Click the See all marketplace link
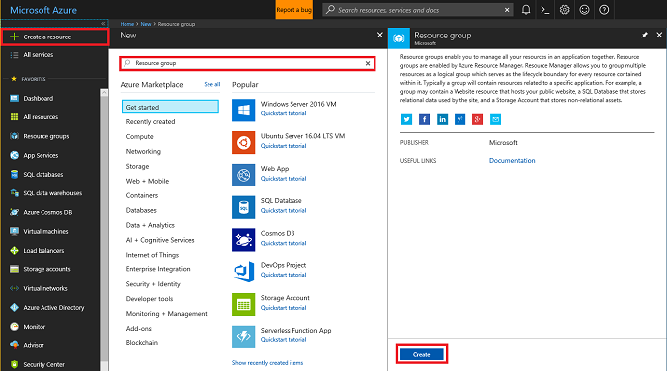Image resolution: width=667 pixels, height=371 pixels. tap(211, 84)
